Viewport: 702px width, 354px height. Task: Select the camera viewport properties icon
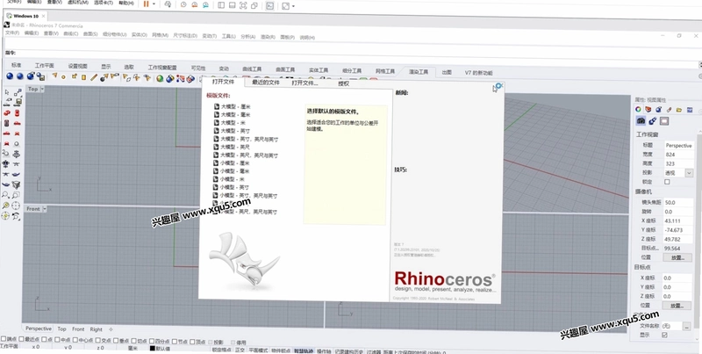tap(641, 120)
